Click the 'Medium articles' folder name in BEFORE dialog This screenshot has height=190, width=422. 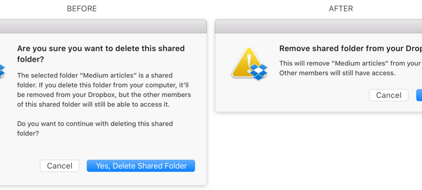[110, 75]
